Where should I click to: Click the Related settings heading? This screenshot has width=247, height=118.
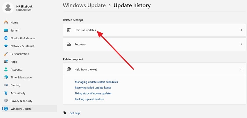click(x=73, y=20)
